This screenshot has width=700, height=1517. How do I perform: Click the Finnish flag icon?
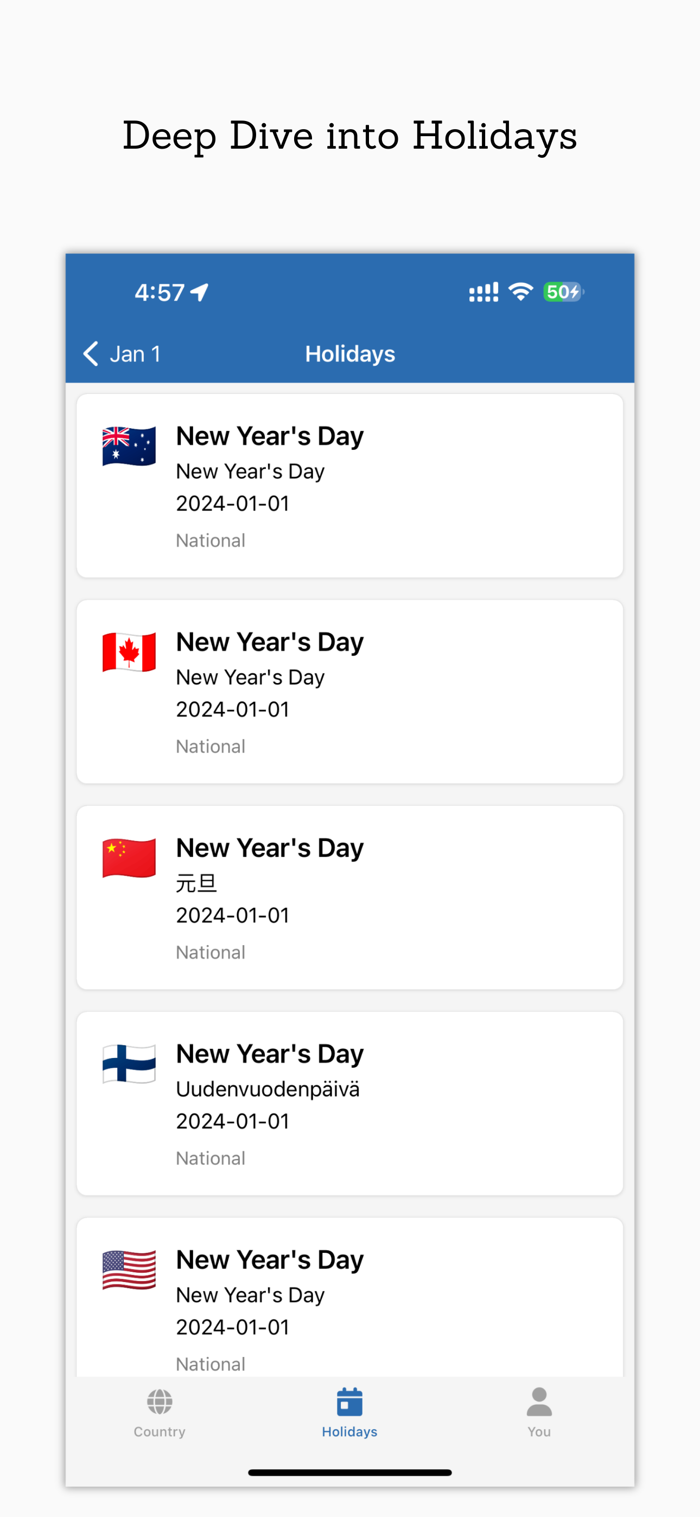click(129, 1063)
